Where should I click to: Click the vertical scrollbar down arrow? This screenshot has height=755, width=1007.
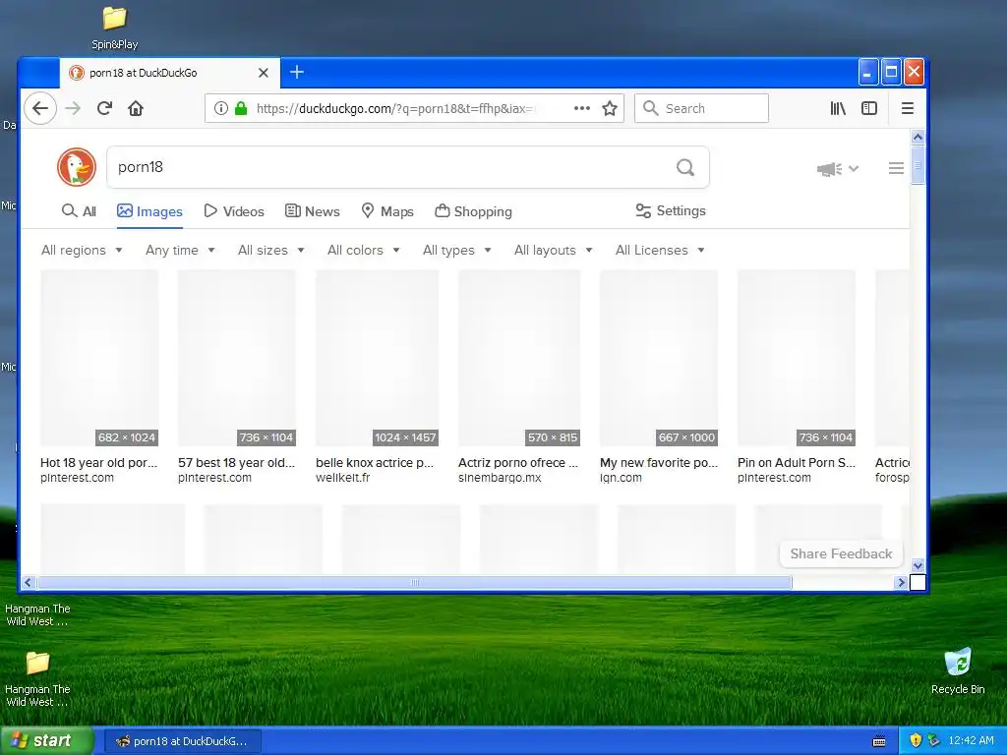pyautogui.click(x=918, y=565)
